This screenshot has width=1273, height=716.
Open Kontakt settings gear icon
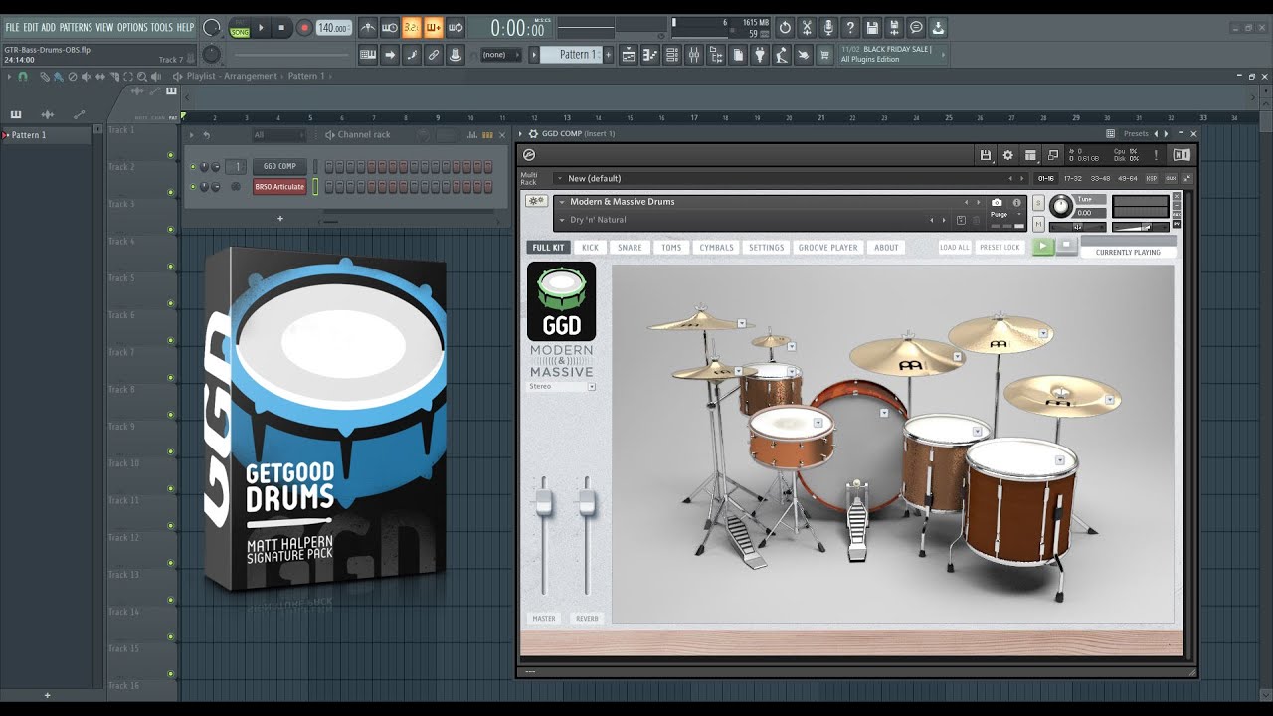pos(1007,155)
